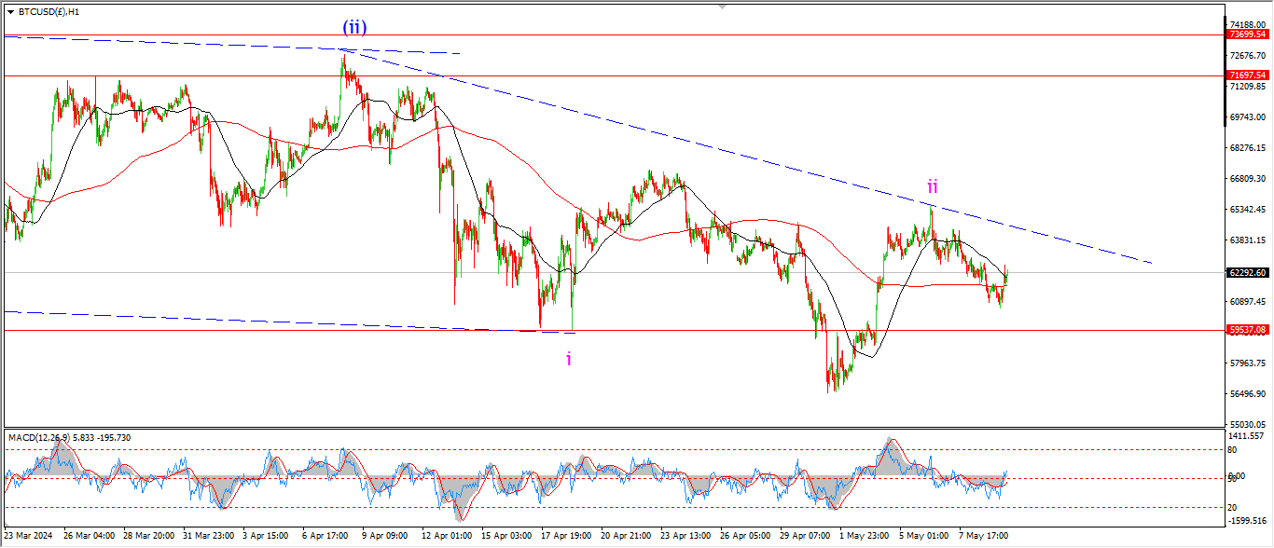
Task: Click the gray 62292.60 current price tag
Action: 1247,273
